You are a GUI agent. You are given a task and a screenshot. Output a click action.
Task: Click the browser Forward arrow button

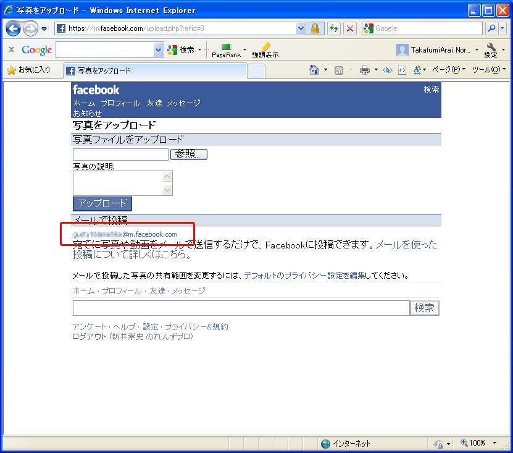pyautogui.click(x=30, y=28)
